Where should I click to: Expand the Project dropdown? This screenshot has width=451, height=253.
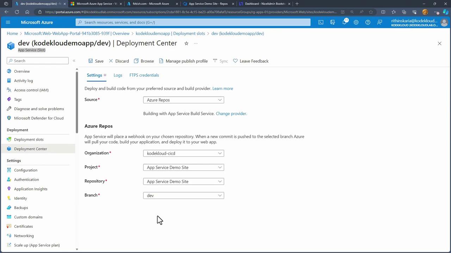pos(184,168)
